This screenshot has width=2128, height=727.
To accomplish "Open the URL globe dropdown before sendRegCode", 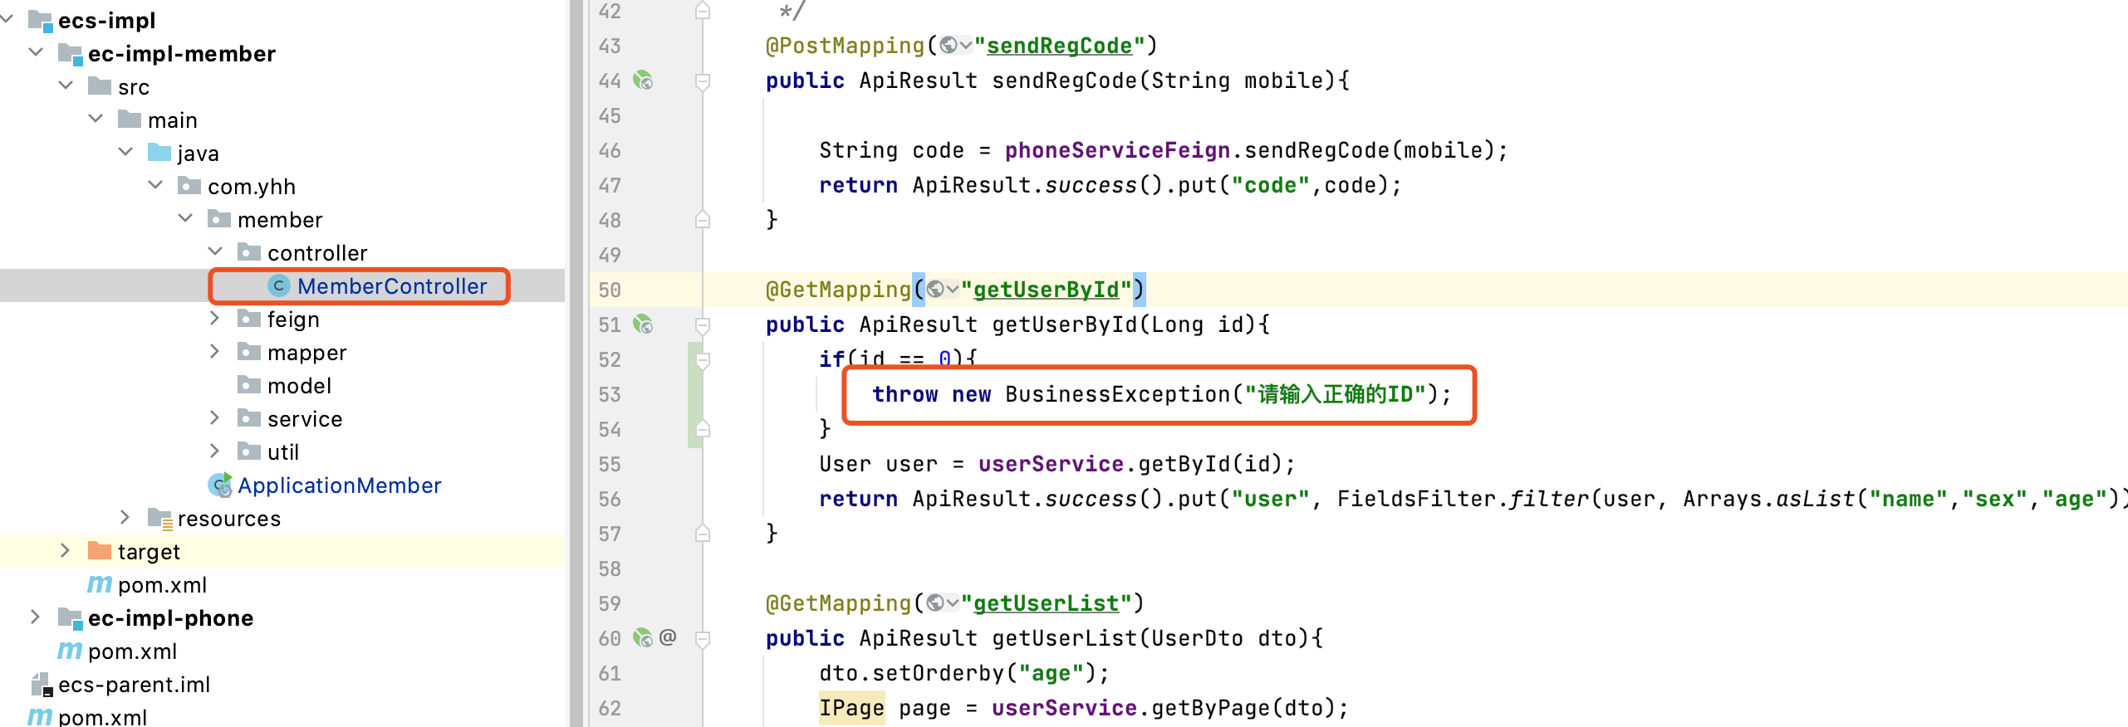I will 955,46.
